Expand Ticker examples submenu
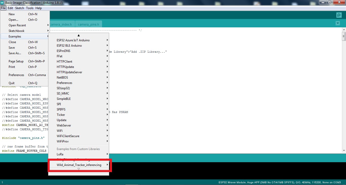The height and width of the screenshot is (185, 346). (79, 115)
